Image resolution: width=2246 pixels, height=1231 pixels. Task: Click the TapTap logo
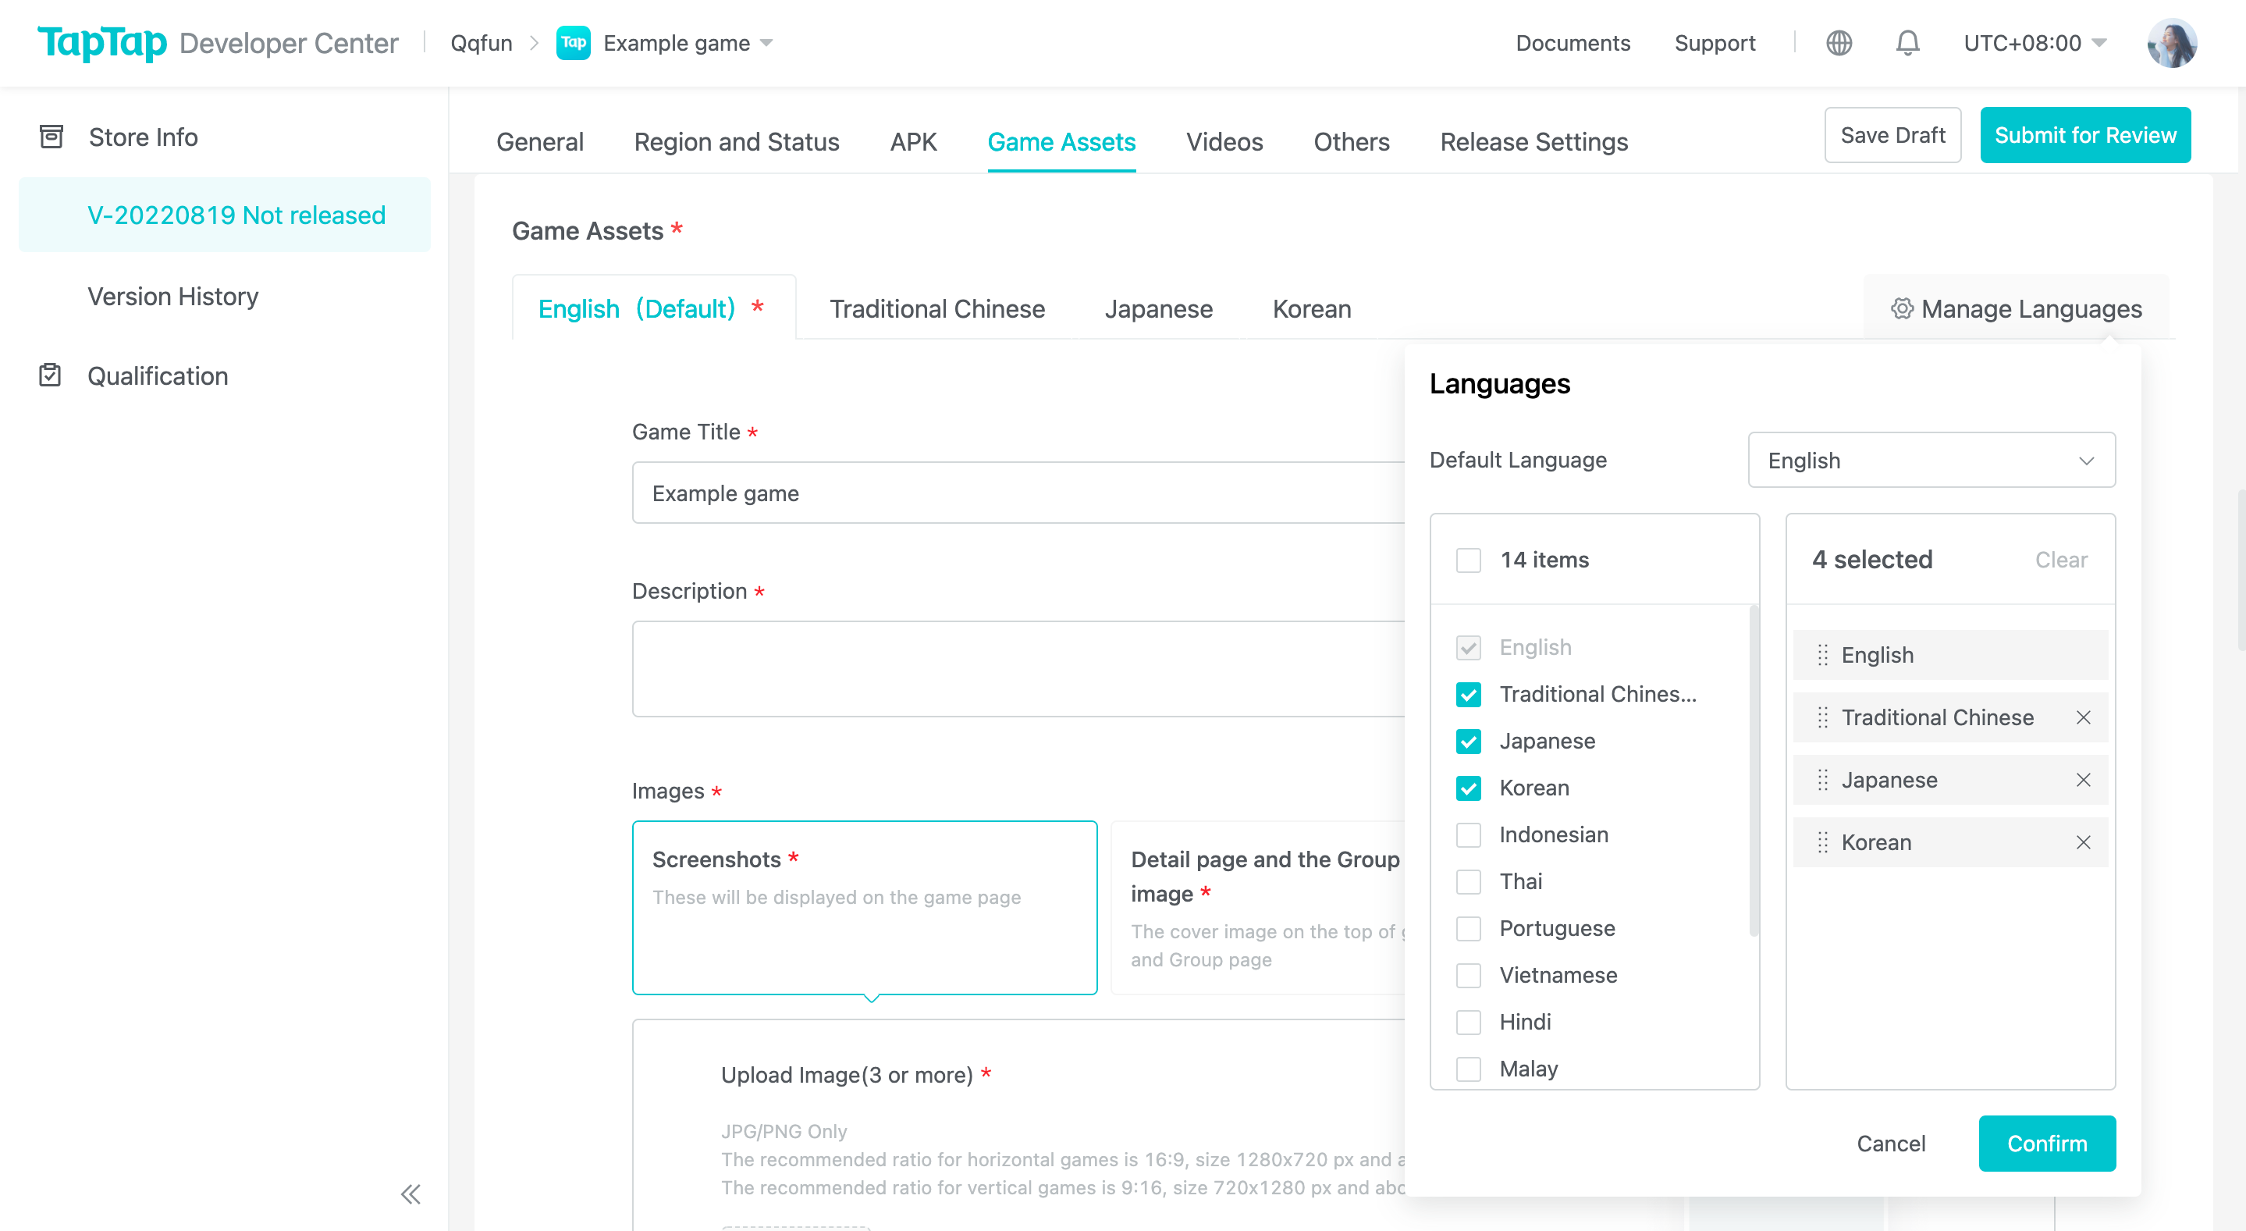102,43
